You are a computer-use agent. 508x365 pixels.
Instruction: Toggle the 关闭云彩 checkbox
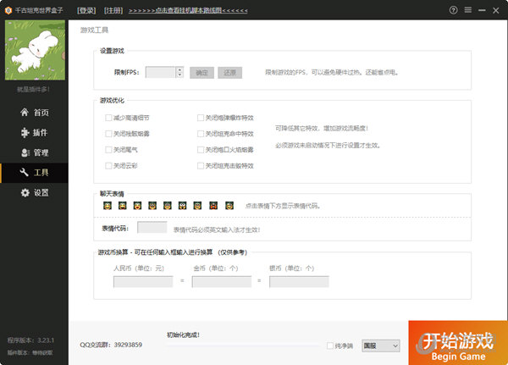108,166
